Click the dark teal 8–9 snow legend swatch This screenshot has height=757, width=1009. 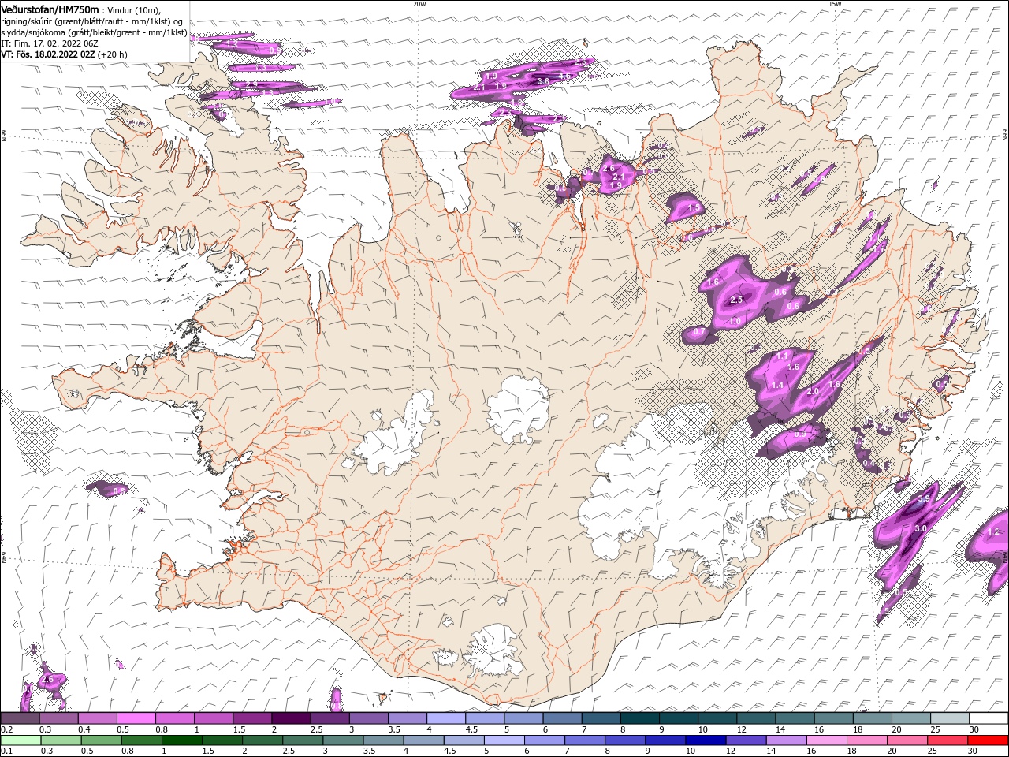click(x=639, y=718)
